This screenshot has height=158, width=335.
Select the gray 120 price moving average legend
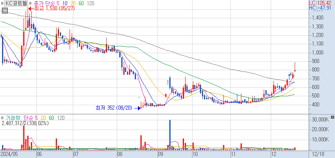coord(90,3)
